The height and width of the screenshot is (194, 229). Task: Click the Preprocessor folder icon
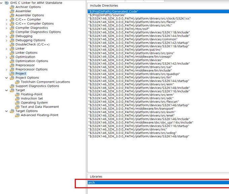point(12,65)
